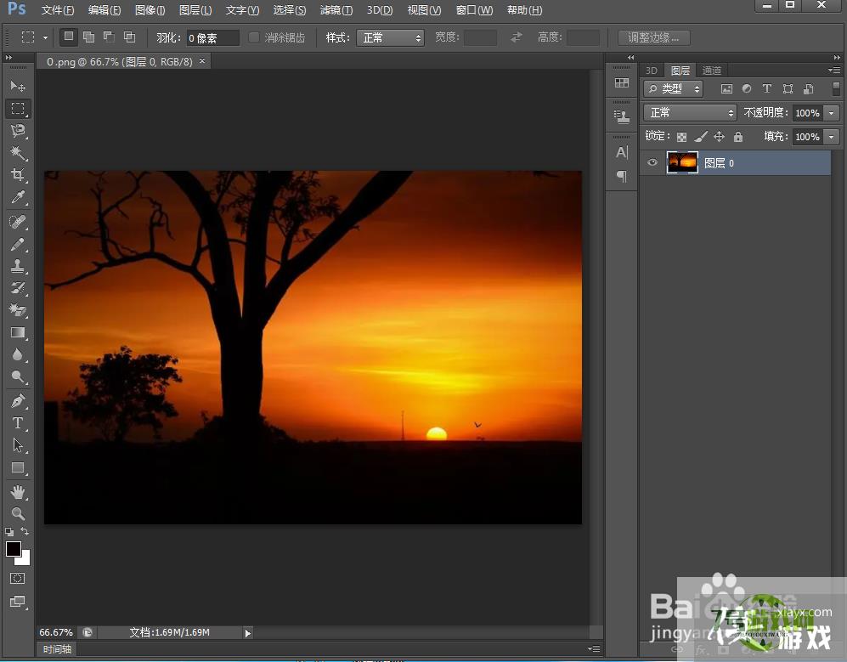Viewport: 847px width, 662px height.
Task: Click the Subtract from selection button
Action: pos(109,37)
